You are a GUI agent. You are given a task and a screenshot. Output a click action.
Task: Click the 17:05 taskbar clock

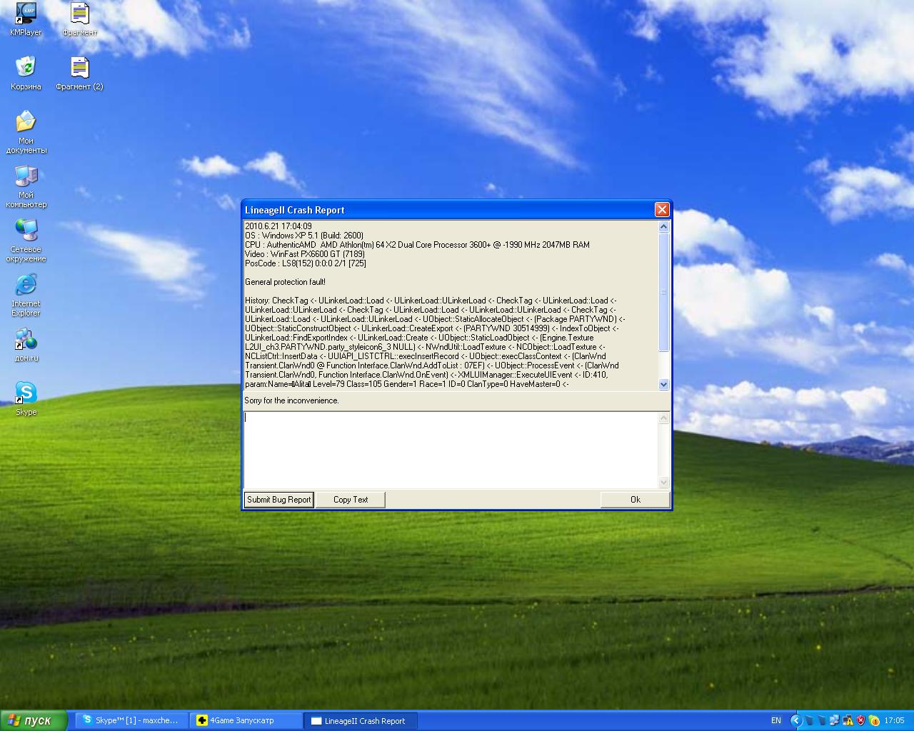coord(894,720)
